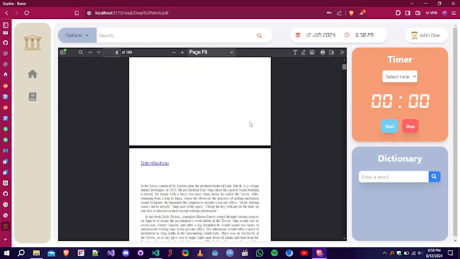460x259 pixels.
Task: Open WhatsApp from the taskbar
Action: (x=260, y=252)
